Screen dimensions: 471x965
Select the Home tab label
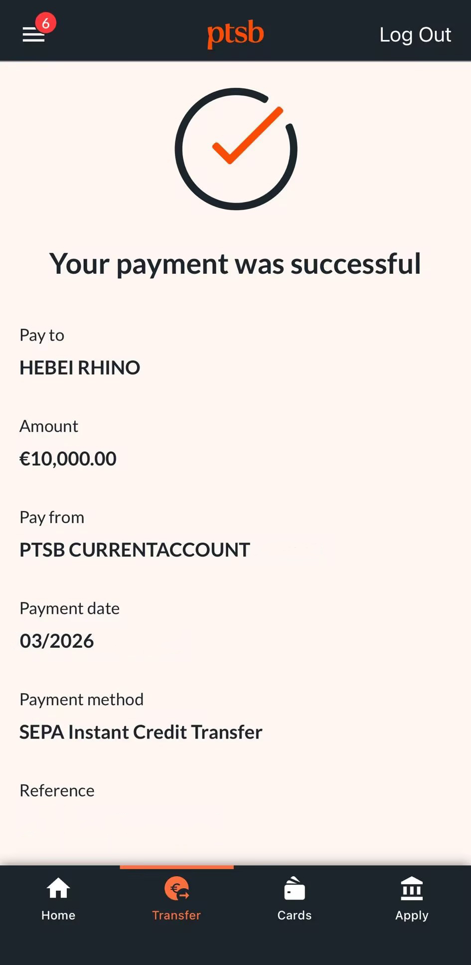(58, 915)
